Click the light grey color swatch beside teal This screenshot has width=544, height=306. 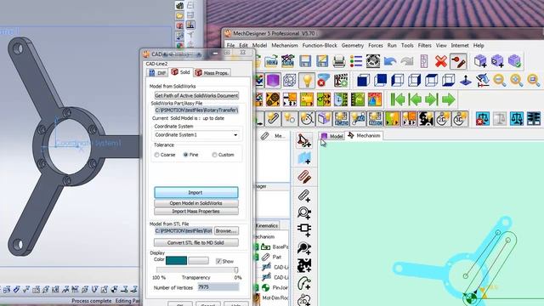point(198,261)
